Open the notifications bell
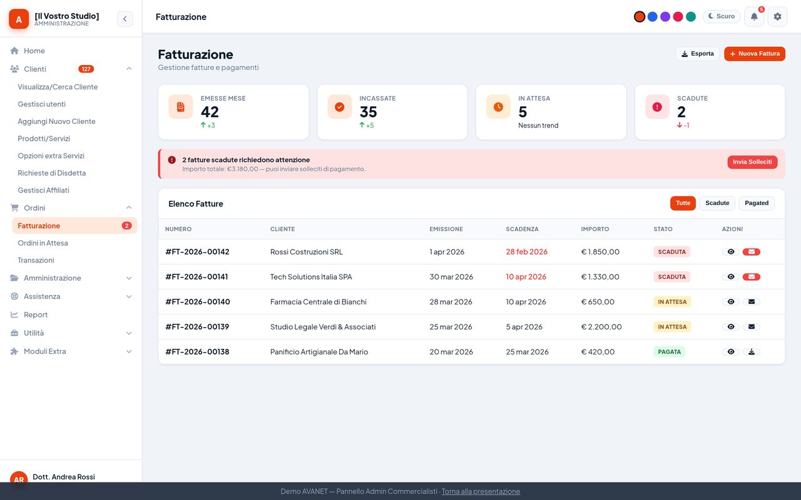 point(754,17)
